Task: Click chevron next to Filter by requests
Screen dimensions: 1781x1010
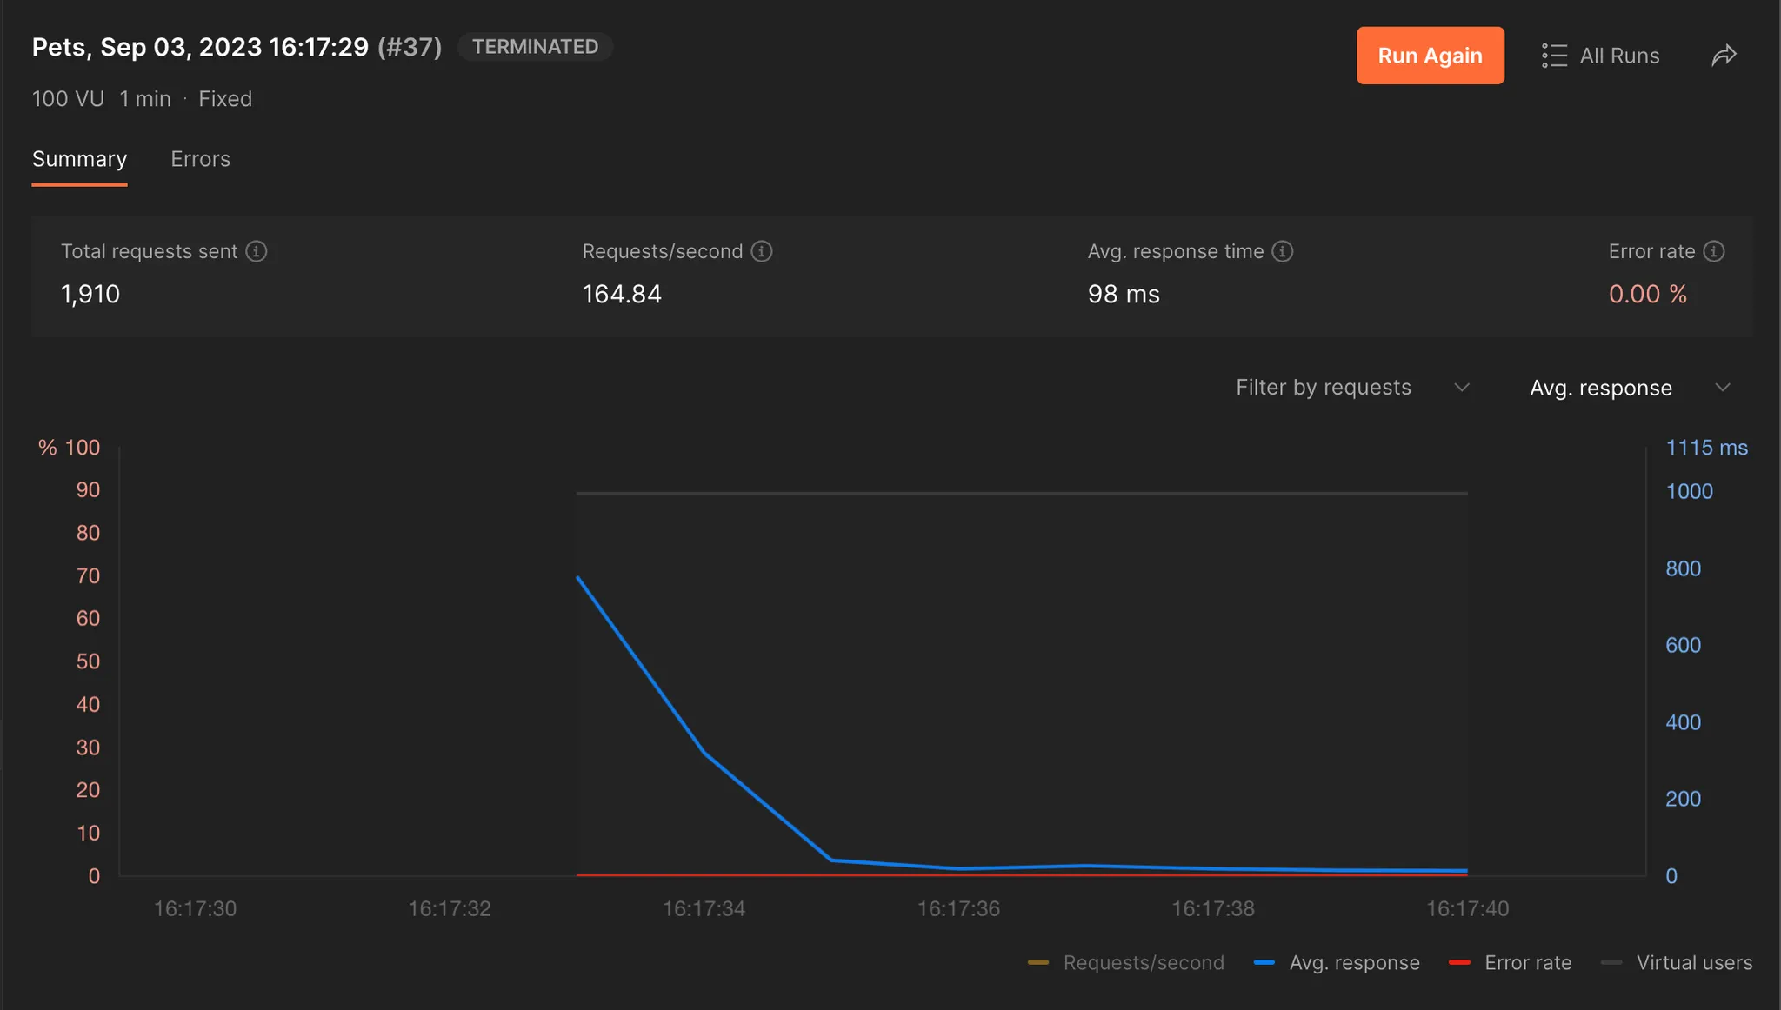Action: (1462, 388)
